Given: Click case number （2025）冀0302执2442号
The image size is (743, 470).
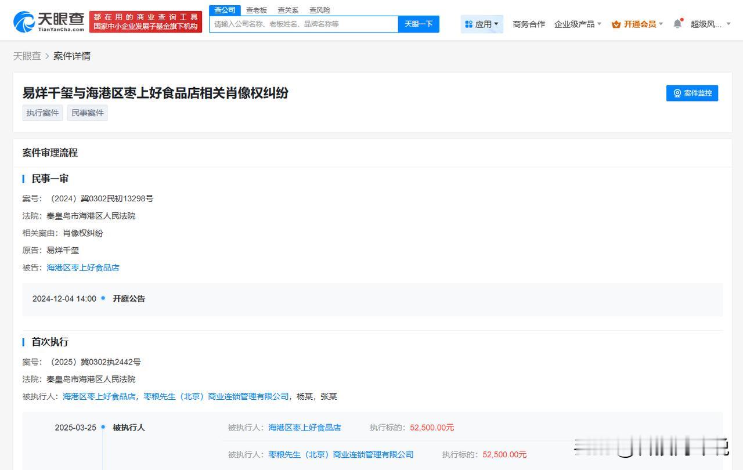Looking at the screenshot, I should click(93, 362).
